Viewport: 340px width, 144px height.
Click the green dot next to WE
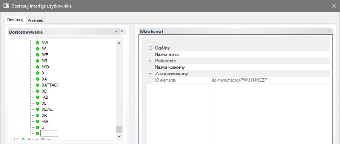pyautogui.click(x=37, y=55)
